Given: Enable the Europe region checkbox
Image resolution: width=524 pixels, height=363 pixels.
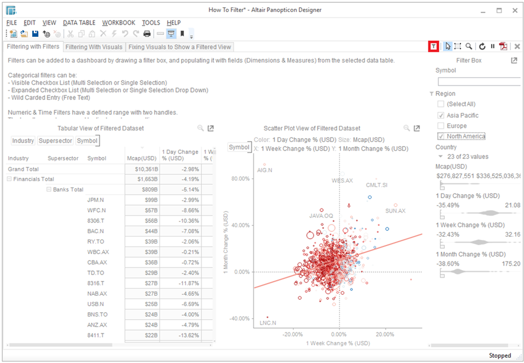Looking at the screenshot, I should tap(441, 126).
